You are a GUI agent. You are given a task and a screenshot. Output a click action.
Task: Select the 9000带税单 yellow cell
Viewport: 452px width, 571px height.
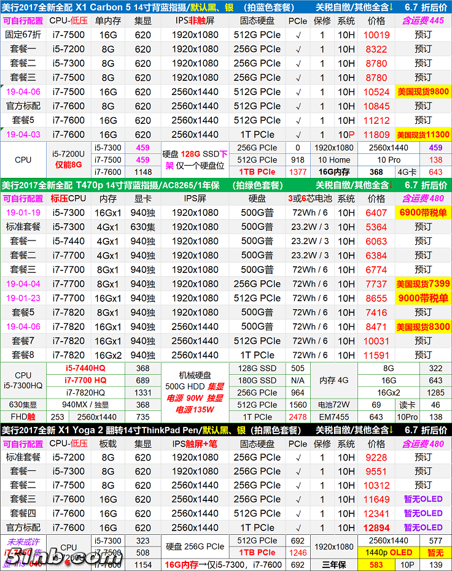coord(423,298)
